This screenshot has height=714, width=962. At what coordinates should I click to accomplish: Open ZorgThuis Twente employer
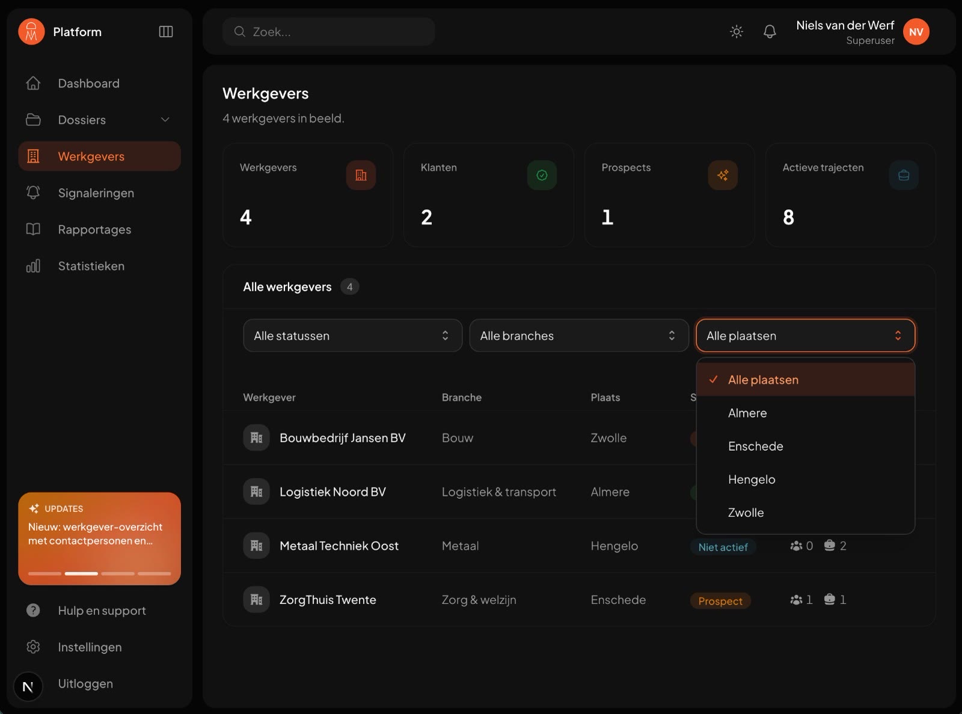328,600
